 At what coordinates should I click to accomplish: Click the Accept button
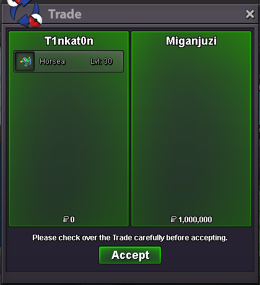click(x=130, y=255)
